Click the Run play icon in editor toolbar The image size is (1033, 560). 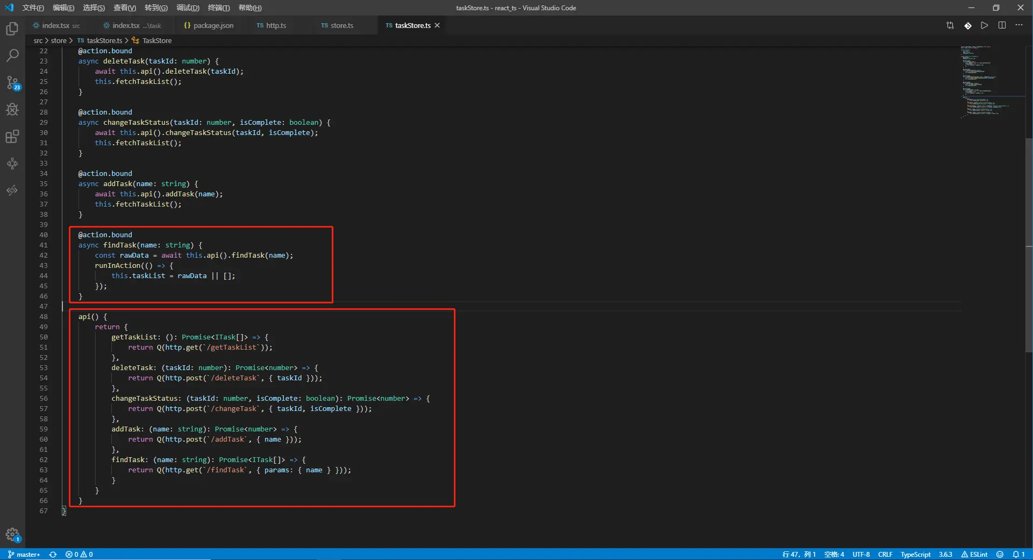984,25
